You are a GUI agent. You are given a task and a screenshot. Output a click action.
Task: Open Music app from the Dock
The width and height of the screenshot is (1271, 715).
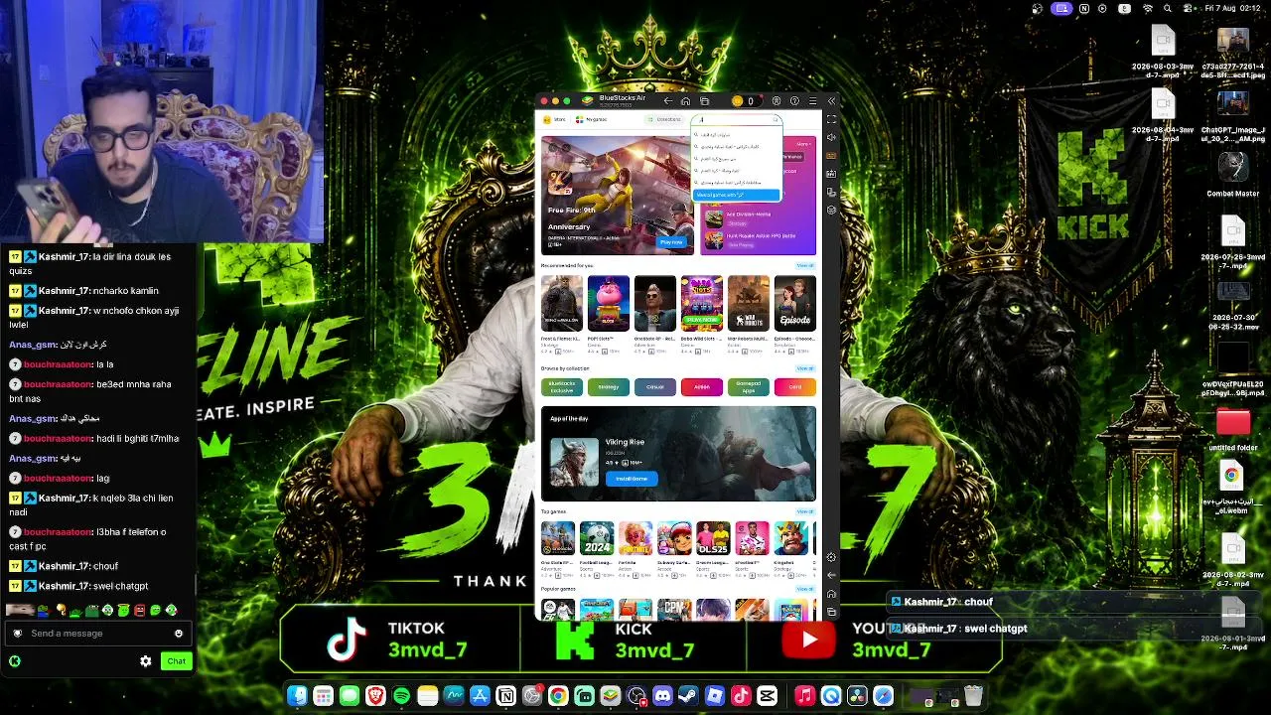805,696
